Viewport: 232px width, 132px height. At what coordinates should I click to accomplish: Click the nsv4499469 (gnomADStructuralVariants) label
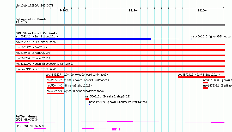click(x=118, y=102)
